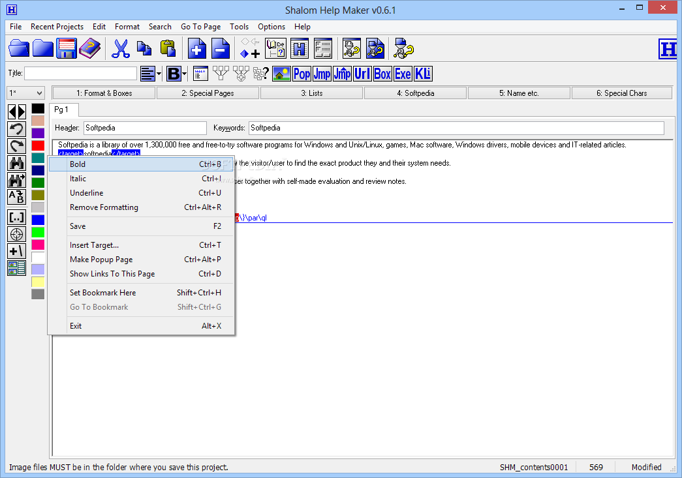
Task: Click the H header page icon
Action: coord(300,48)
